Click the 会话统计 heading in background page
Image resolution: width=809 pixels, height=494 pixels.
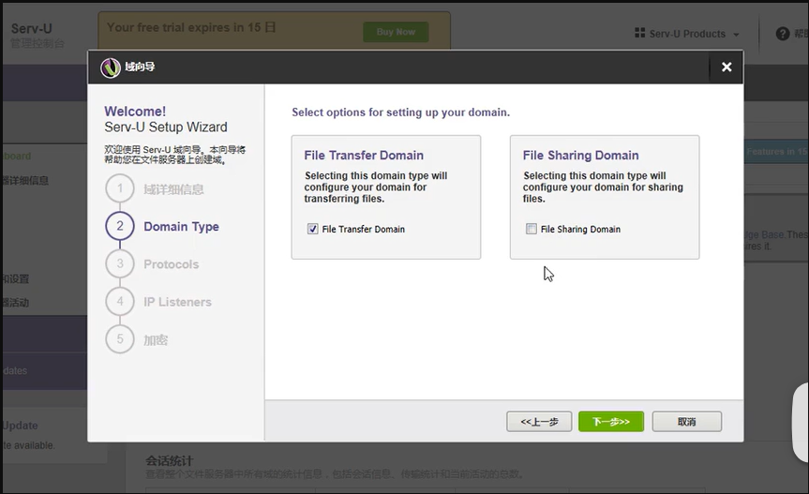click(170, 460)
